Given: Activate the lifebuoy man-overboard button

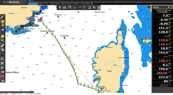Looking at the screenshot, I should click(3, 77).
